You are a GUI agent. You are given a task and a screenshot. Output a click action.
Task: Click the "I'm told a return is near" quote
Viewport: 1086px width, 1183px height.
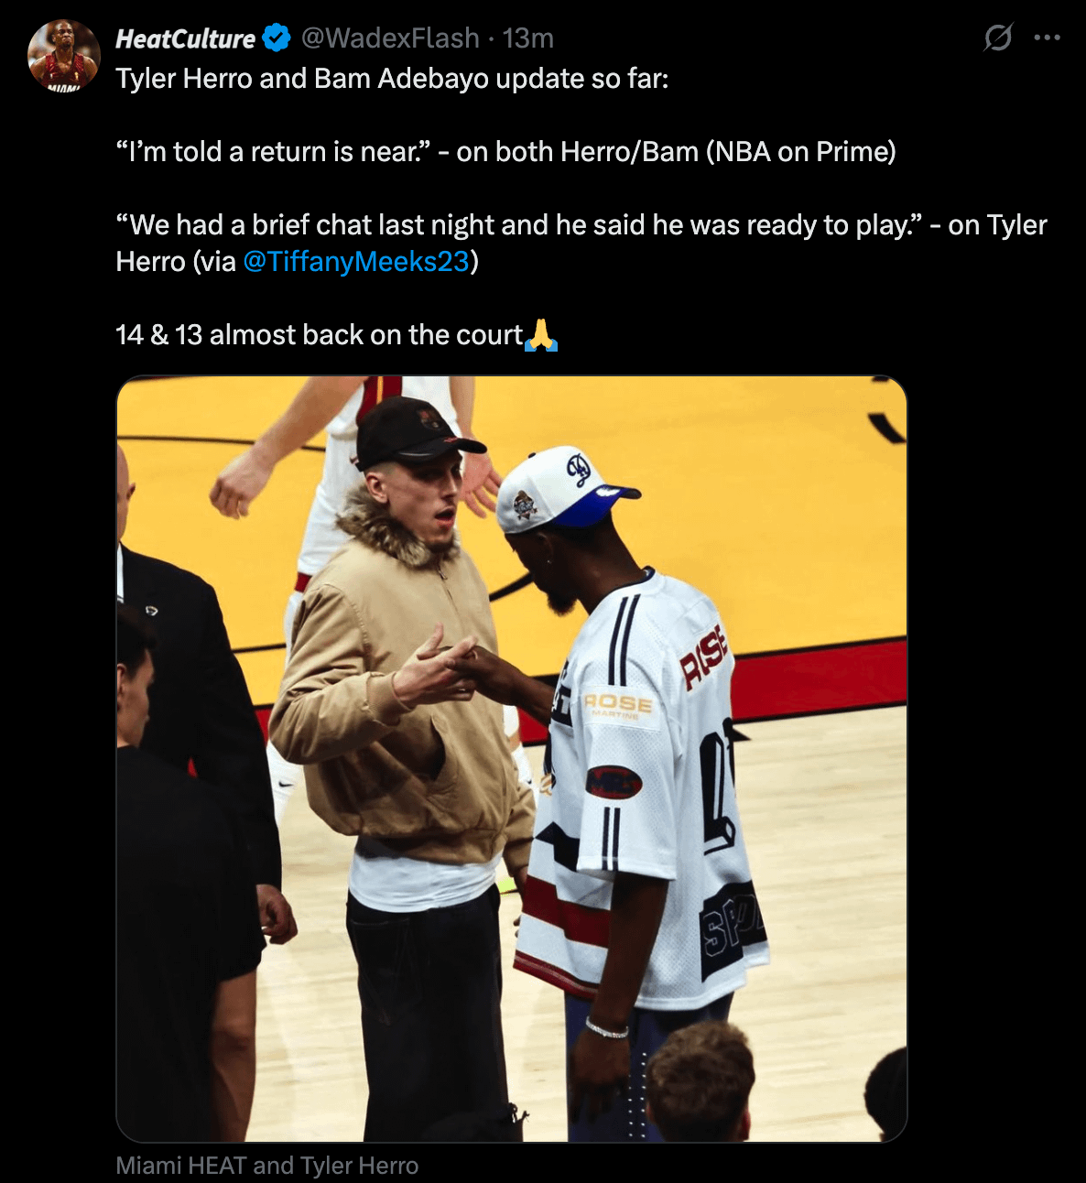(274, 152)
